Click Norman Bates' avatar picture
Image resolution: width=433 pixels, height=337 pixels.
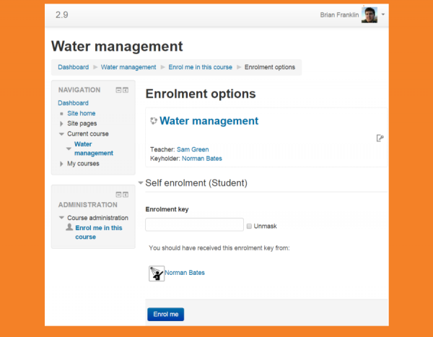pos(156,273)
